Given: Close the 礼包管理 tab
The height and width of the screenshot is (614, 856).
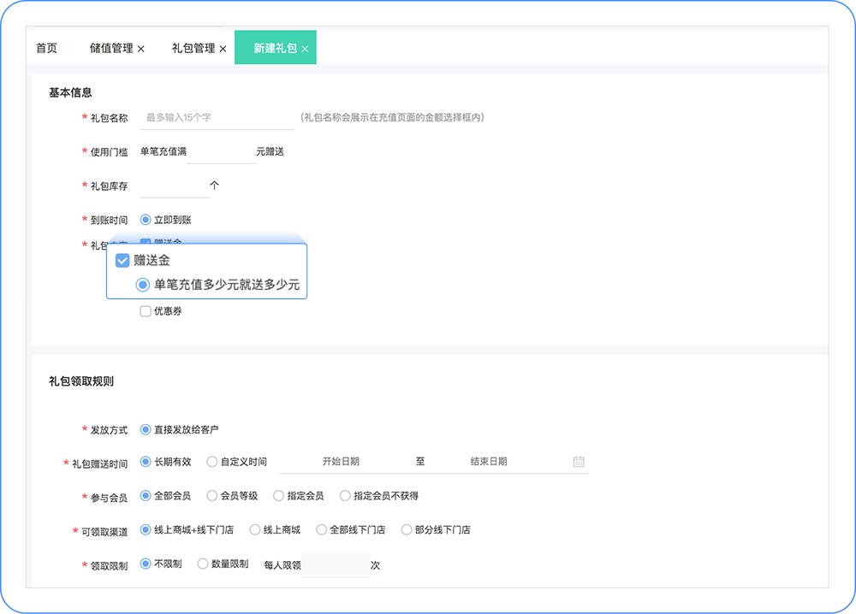Looking at the screenshot, I should (x=223, y=48).
